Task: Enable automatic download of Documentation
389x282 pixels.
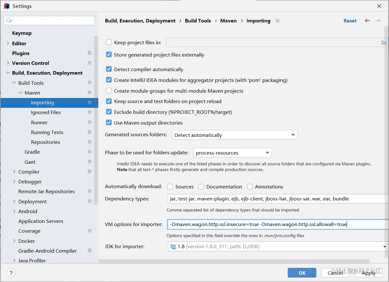Action: [x=201, y=187]
